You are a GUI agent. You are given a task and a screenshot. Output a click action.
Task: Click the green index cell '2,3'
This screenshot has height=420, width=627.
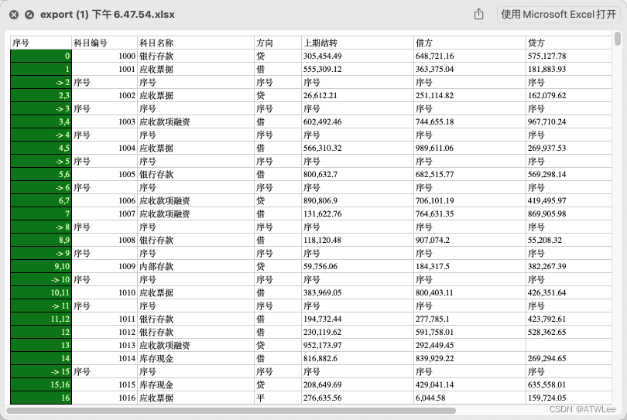[x=41, y=95]
